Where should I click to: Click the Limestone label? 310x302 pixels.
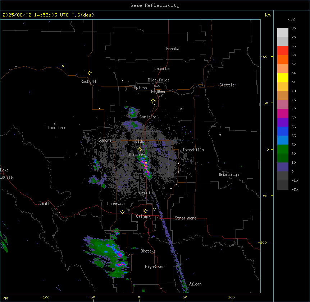click(x=55, y=128)
